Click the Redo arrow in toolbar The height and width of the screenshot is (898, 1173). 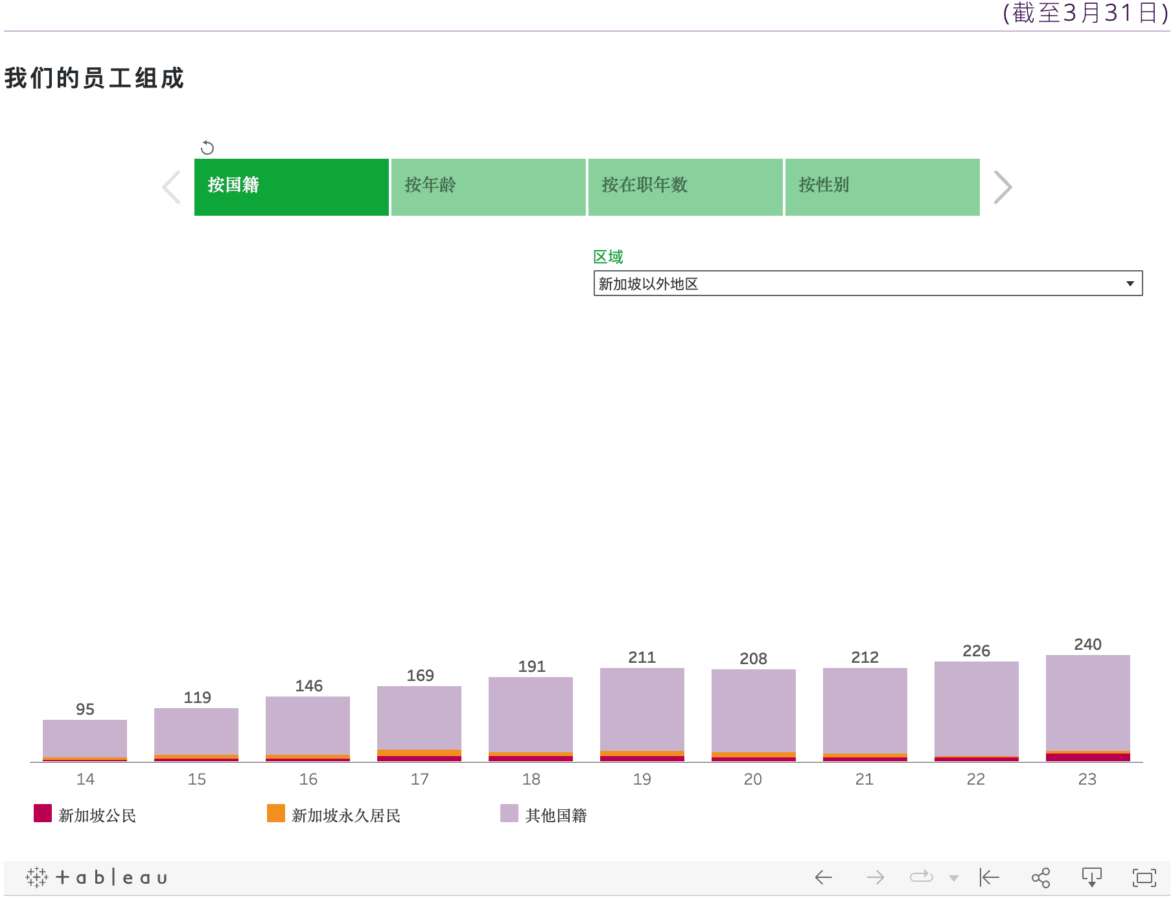click(876, 877)
